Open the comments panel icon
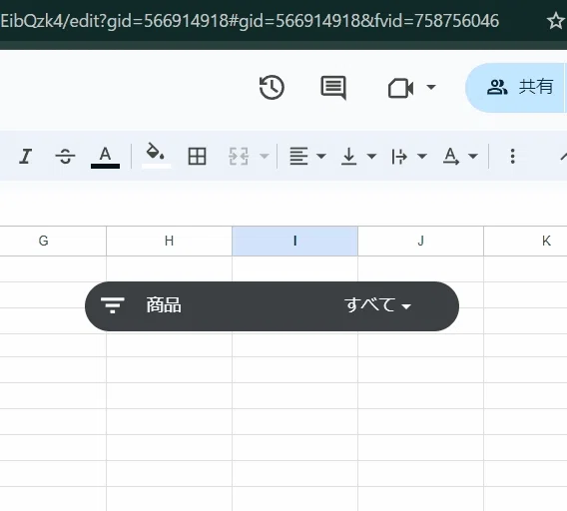This screenshot has width=567, height=511. click(333, 87)
